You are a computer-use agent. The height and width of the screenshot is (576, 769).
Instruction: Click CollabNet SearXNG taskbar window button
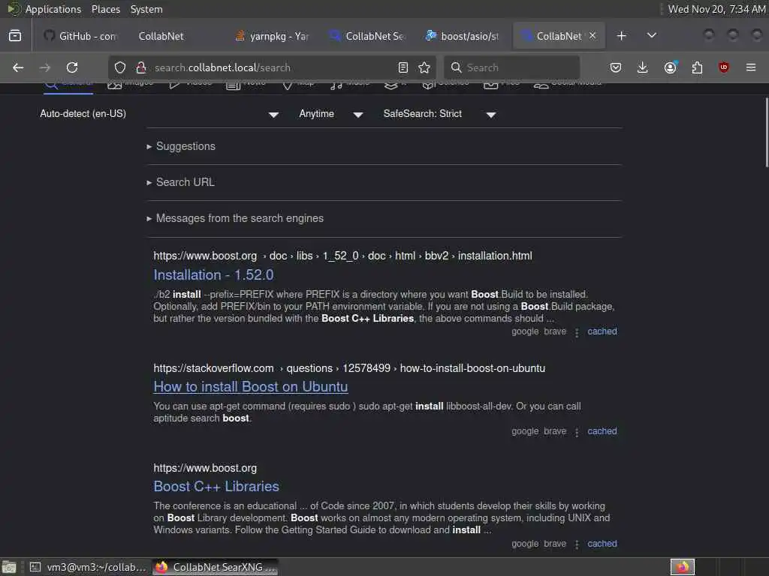tap(216, 567)
